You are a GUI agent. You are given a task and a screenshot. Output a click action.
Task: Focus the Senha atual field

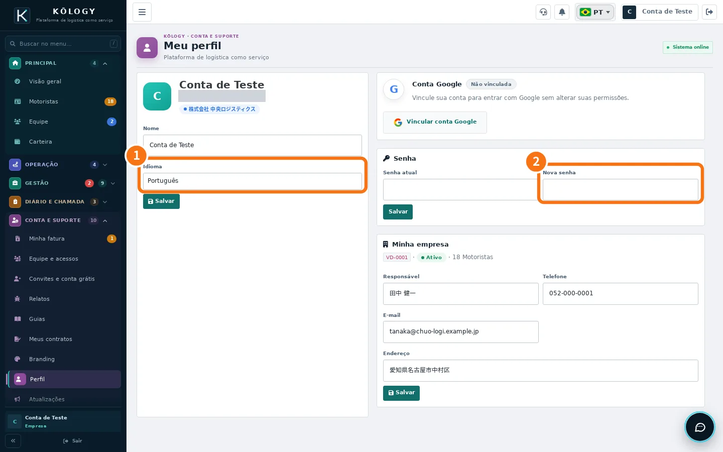pyautogui.click(x=460, y=190)
